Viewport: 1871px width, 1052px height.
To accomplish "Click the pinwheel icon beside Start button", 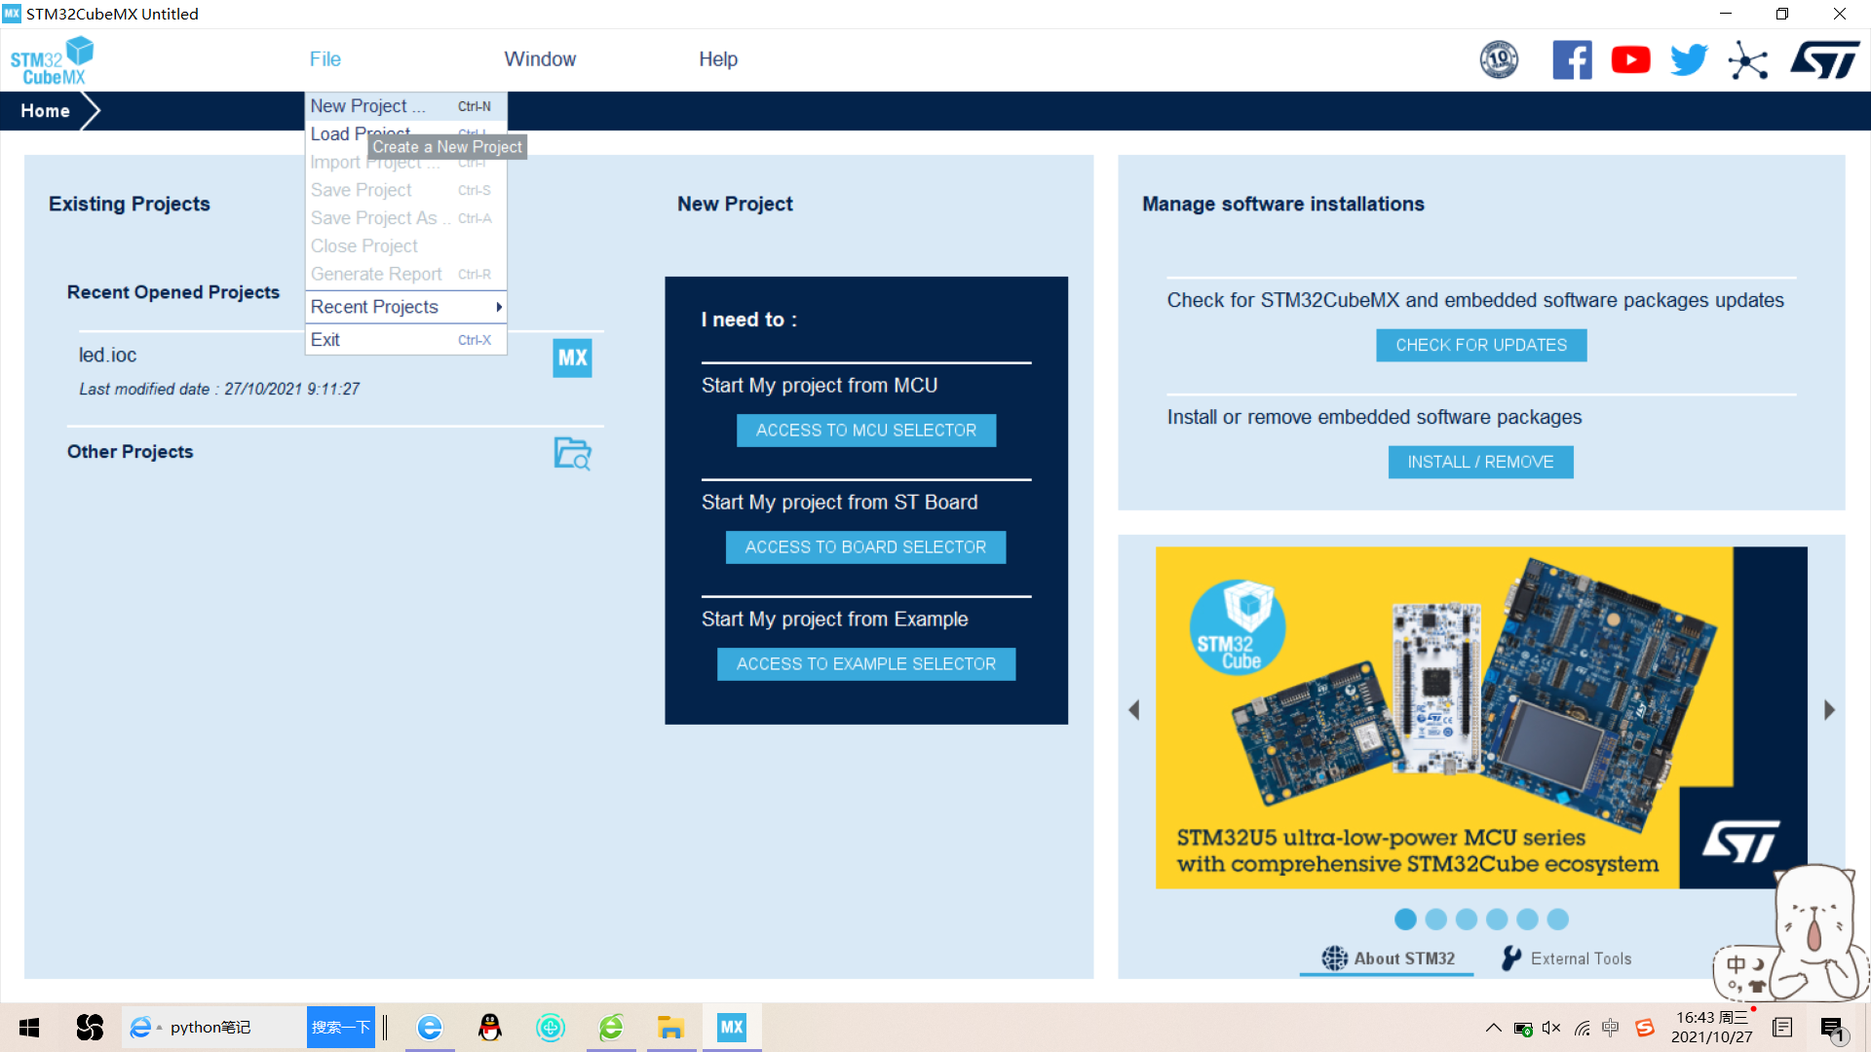I will click(x=90, y=1028).
